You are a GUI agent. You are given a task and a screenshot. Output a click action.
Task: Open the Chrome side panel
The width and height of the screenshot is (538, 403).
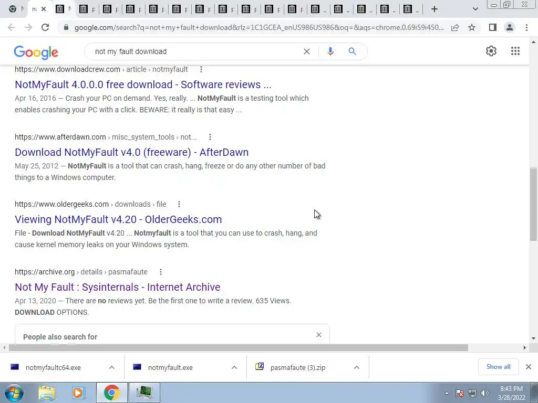click(x=493, y=27)
